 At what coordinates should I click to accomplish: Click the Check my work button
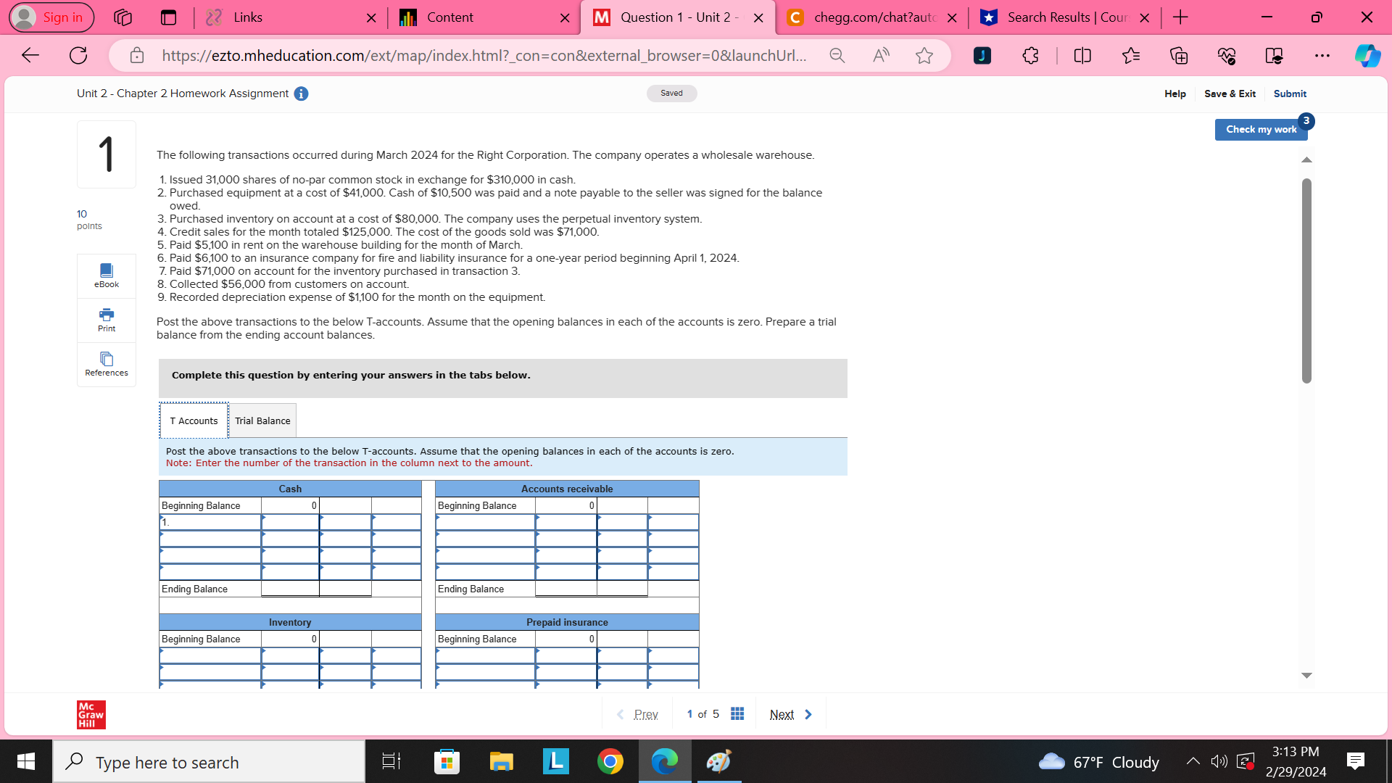[1261, 129]
